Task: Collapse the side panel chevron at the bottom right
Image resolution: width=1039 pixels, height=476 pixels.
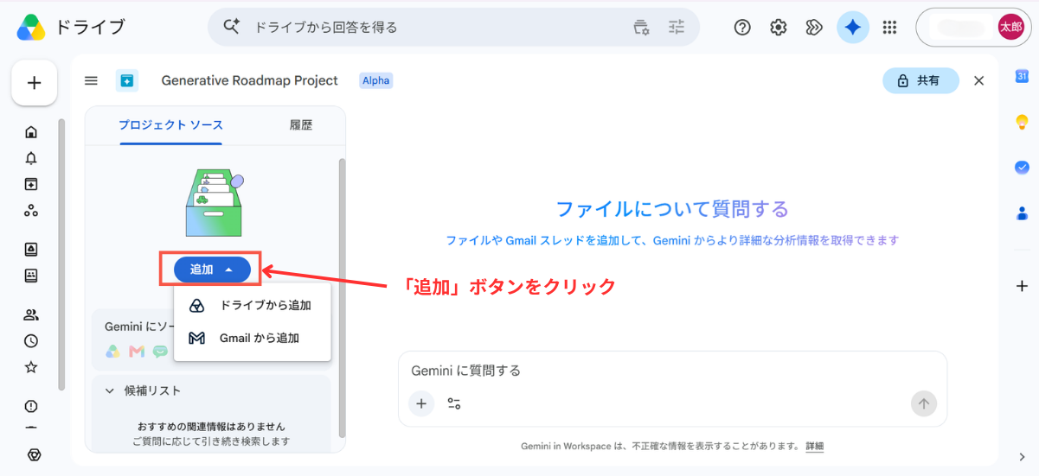Action: [x=1022, y=456]
